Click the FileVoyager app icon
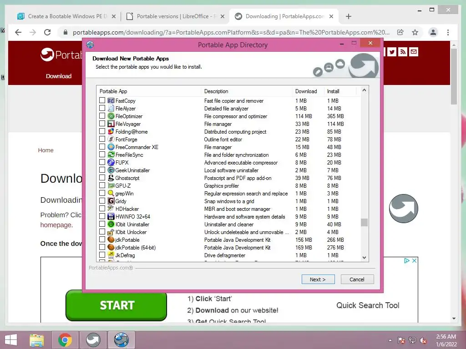466x349 pixels. (x=111, y=124)
